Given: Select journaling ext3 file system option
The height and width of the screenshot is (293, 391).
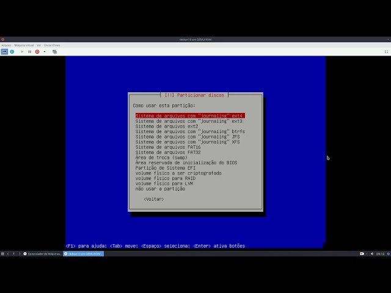Looking at the screenshot, I should click(x=189, y=121).
